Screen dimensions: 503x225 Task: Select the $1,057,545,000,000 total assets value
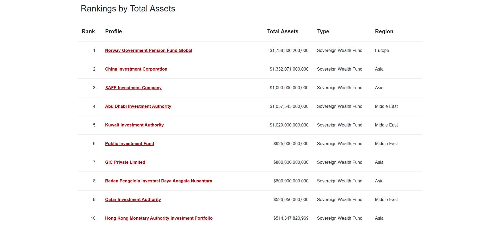(289, 106)
